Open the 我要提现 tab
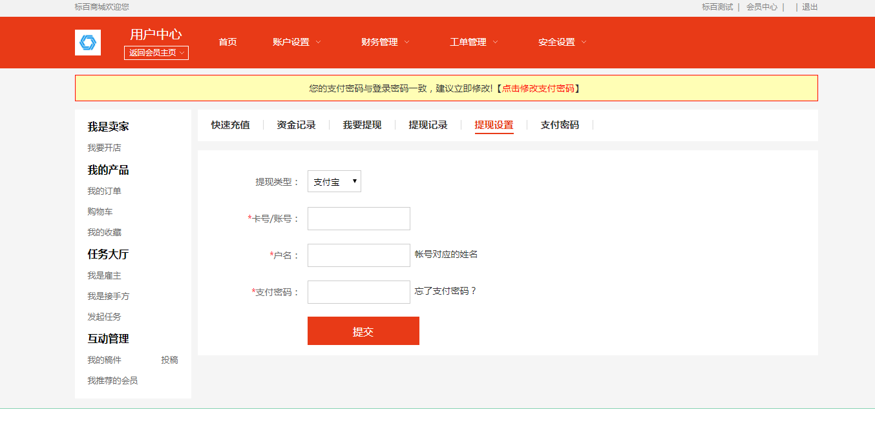The height and width of the screenshot is (434, 875). click(362, 125)
